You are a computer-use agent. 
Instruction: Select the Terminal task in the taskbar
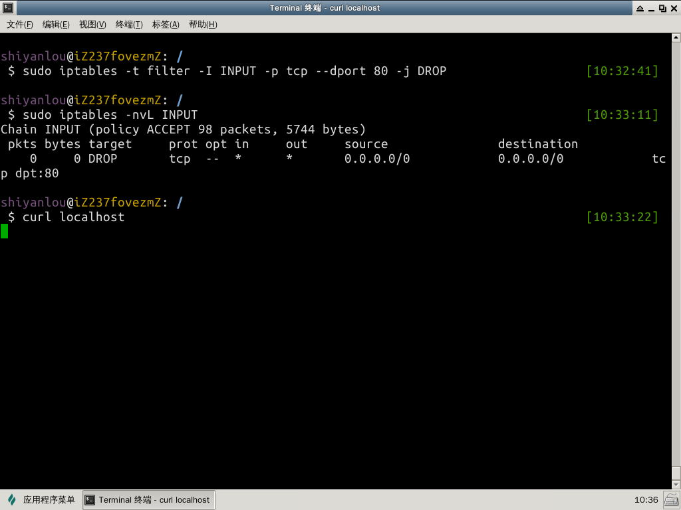(148, 500)
